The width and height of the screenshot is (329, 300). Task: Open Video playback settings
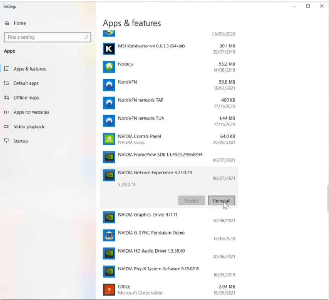[29, 127]
